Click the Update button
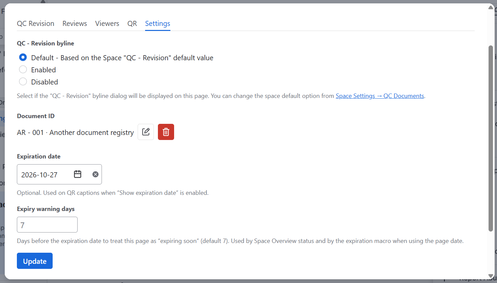 35,261
